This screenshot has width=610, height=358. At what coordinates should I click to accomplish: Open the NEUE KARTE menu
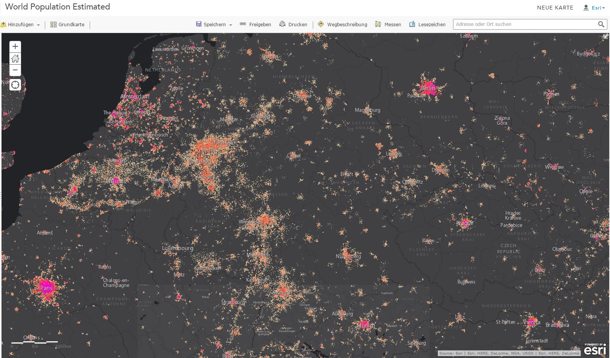tap(555, 7)
